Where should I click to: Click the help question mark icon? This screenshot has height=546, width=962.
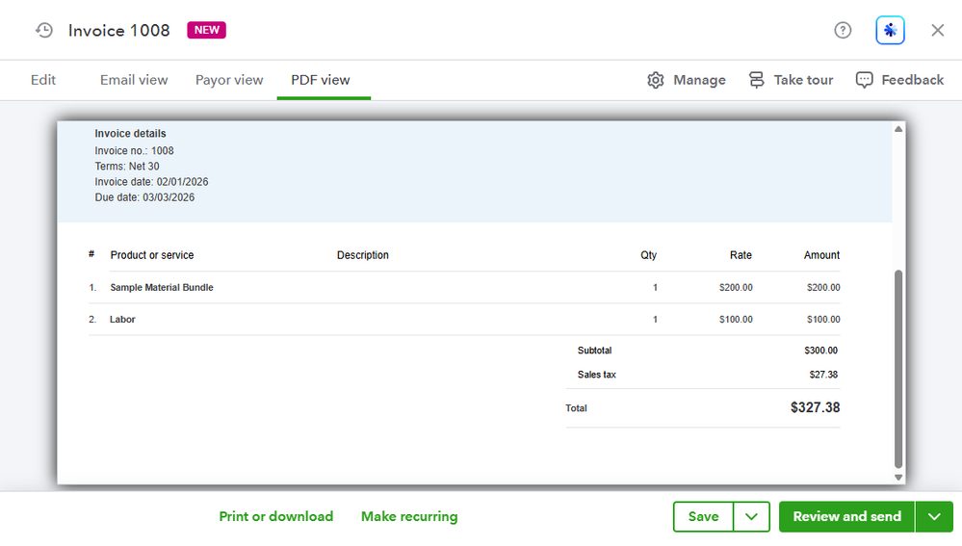point(843,31)
